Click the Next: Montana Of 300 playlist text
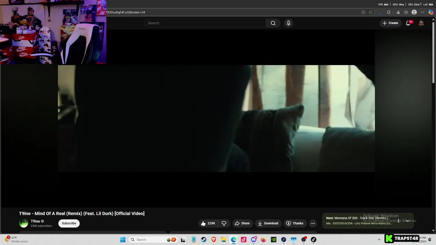The width and height of the screenshot is (436, 245). tap(358, 218)
